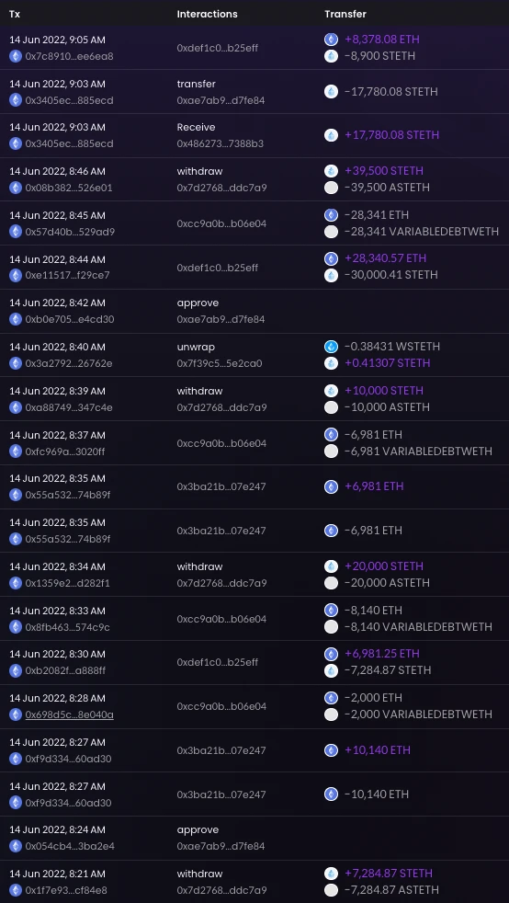This screenshot has height=903, width=509.
Task: Click the grey ASTETH icon beside −39,500 ASTETH
Action: pyautogui.click(x=331, y=188)
